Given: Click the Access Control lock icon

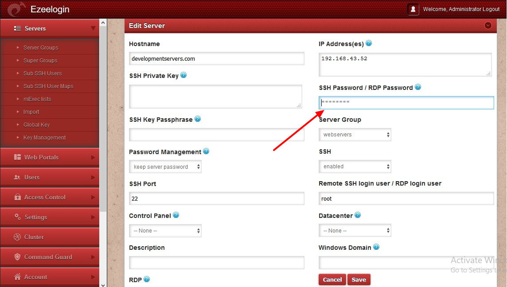Looking at the screenshot, I should [x=17, y=197].
